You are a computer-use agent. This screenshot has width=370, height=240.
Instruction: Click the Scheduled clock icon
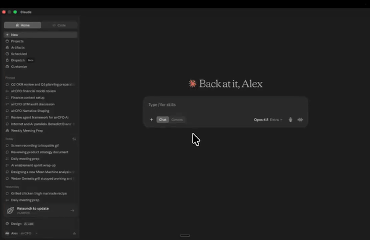(x=7, y=54)
